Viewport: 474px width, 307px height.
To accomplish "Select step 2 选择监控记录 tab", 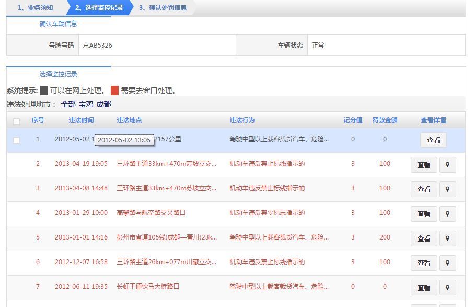I will pos(99,8).
